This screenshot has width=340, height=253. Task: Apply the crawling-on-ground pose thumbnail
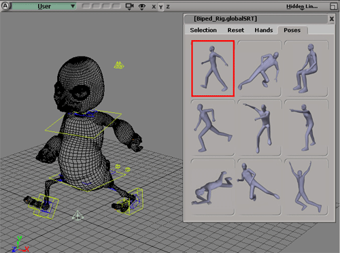[213, 187]
